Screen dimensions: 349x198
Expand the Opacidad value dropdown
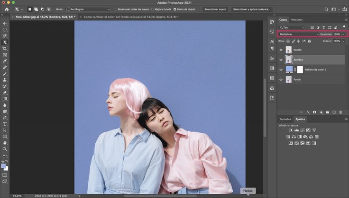(343, 34)
